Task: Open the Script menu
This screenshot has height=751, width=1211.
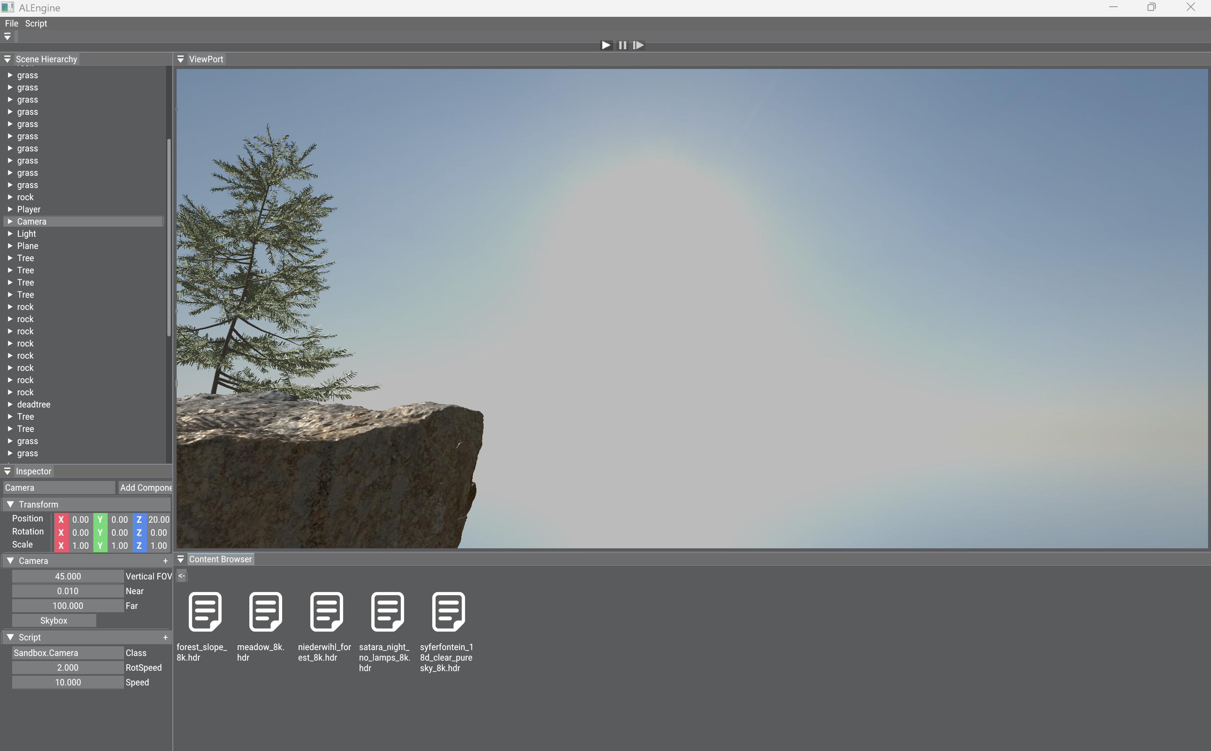Action: click(x=36, y=24)
